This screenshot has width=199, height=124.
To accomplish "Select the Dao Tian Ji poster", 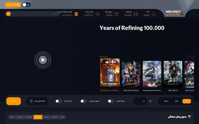I will coord(173,74).
